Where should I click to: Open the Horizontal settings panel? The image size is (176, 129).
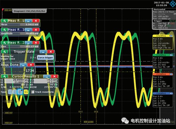pyautogui.click(x=158, y=9)
